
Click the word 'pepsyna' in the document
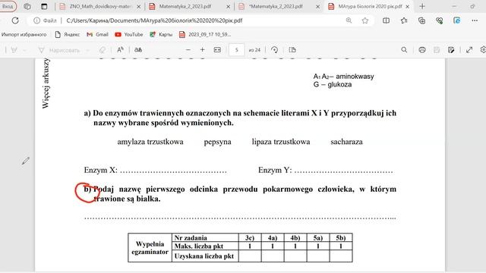pyautogui.click(x=218, y=142)
